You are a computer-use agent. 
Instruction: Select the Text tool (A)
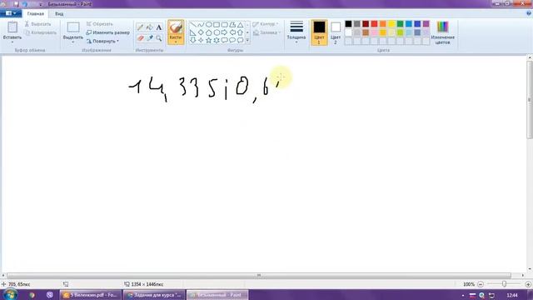(159, 27)
